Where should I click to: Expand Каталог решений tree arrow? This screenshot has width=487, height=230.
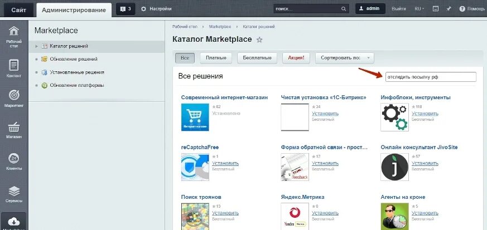click(x=37, y=46)
